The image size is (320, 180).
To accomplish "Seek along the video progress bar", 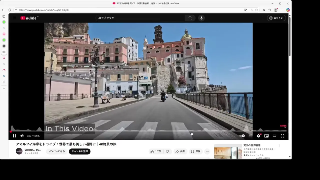I will point(148,131).
